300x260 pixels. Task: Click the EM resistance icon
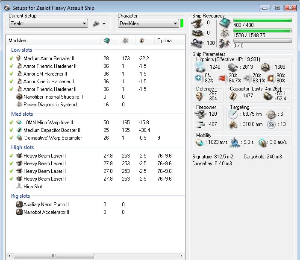pyautogui.click(x=199, y=78)
